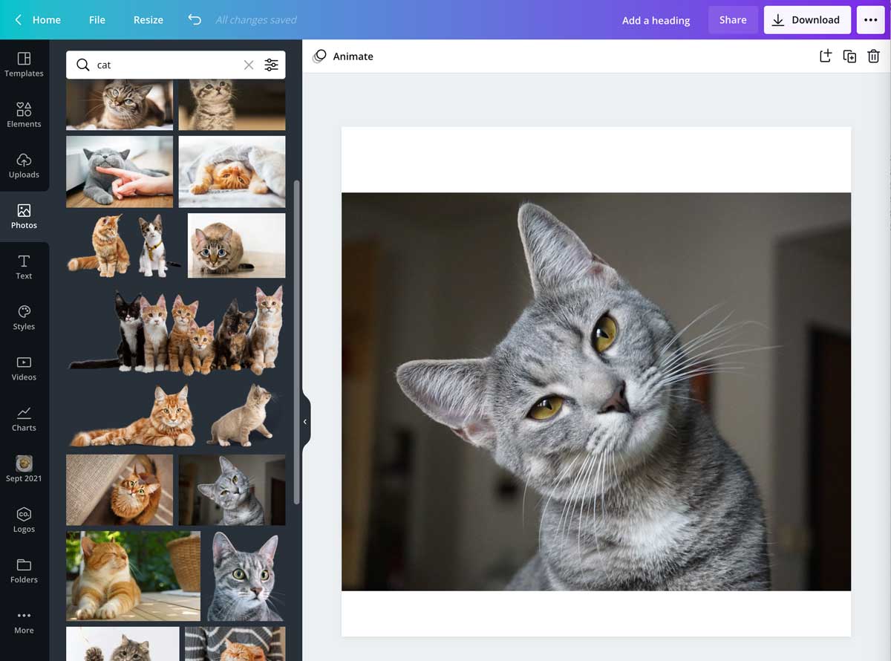This screenshot has width=891, height=661.
Task: Click the Share button
Action: 733,20
